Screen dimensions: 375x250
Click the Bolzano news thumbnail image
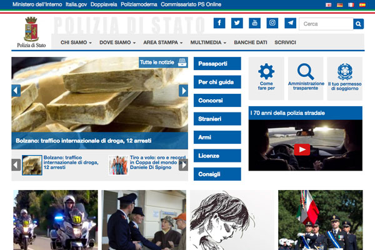[32, 165]
